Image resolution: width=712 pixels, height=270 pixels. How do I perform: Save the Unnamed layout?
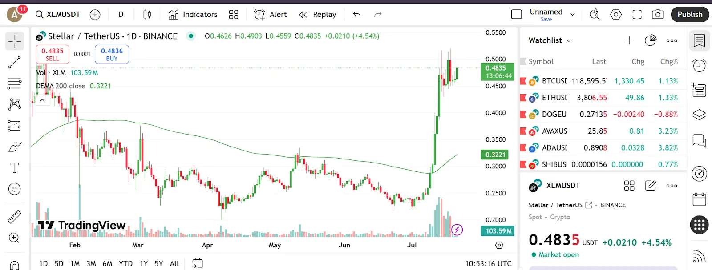click(x=546, y=20)
